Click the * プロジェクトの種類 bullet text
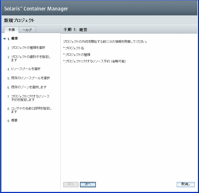199x193 pixels. tap(77, 55)
